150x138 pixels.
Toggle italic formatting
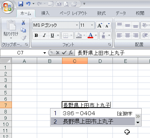point(44,35)
